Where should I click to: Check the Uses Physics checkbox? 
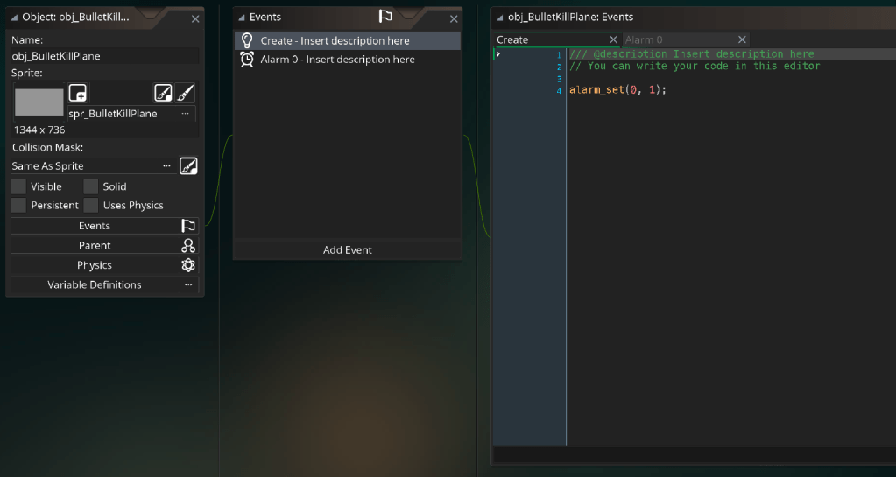coord(91,206)
